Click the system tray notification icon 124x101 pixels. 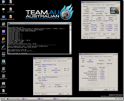coord(116,99)
